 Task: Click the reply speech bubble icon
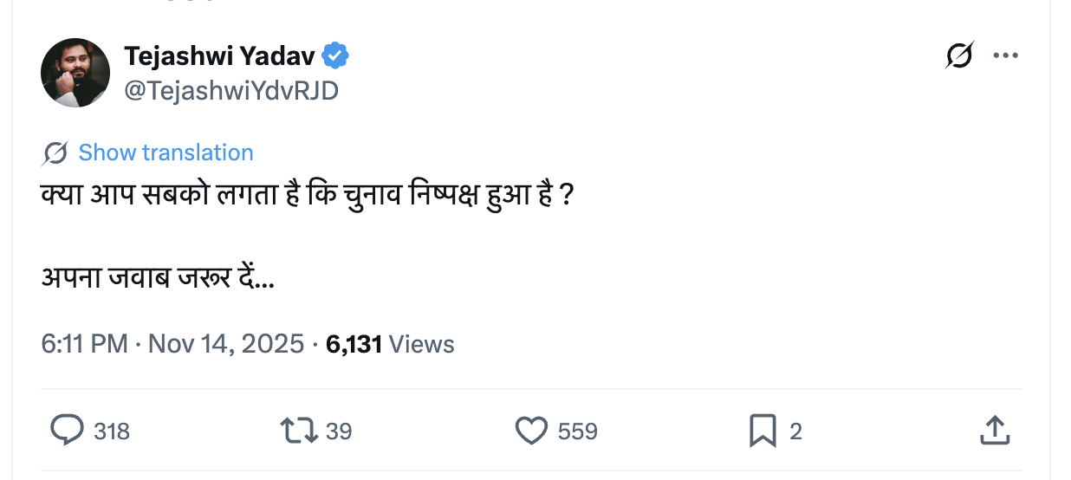(67, 431)
